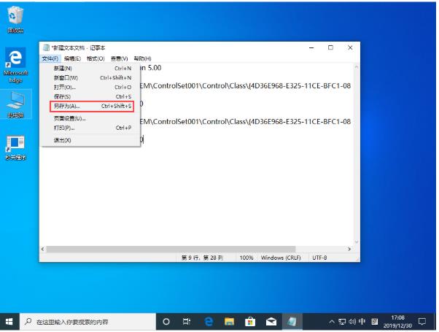Choose 打开(O)... from File menu
Image resolution: width=439 pixels, height=332 pixels.
coord(90,88)
